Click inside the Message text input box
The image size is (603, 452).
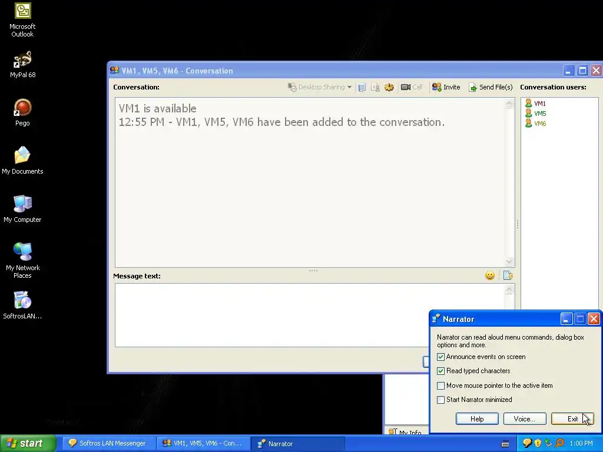(310, 315)
